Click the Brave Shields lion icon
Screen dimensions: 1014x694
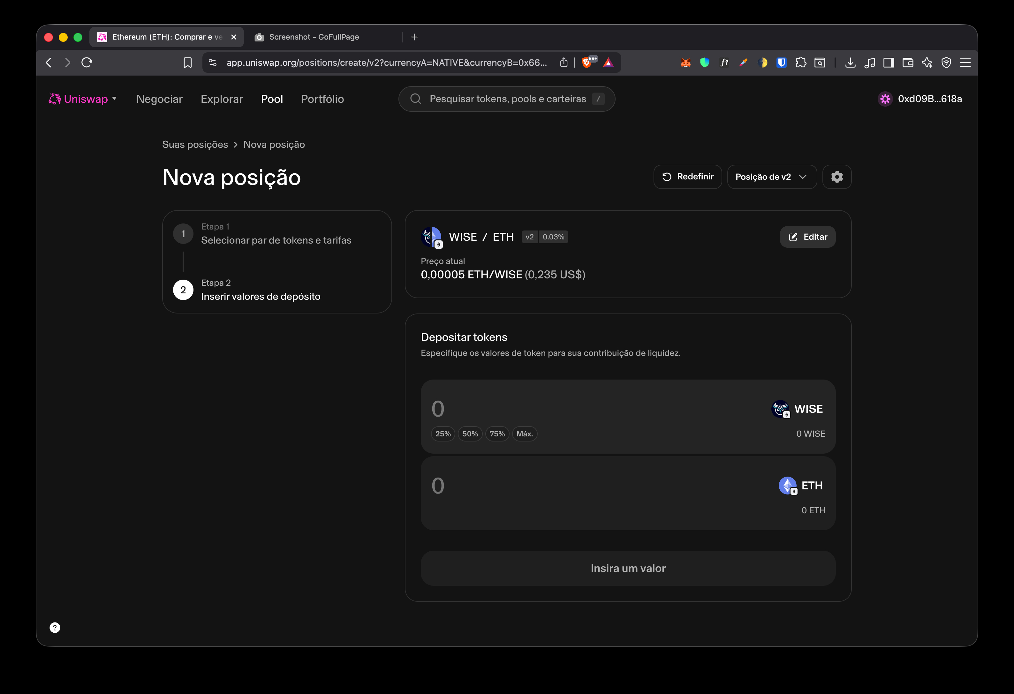tap(587, 63)
